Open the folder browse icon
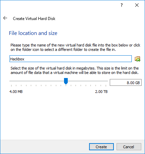The image size is (145, 154). (x=138, y=59)
